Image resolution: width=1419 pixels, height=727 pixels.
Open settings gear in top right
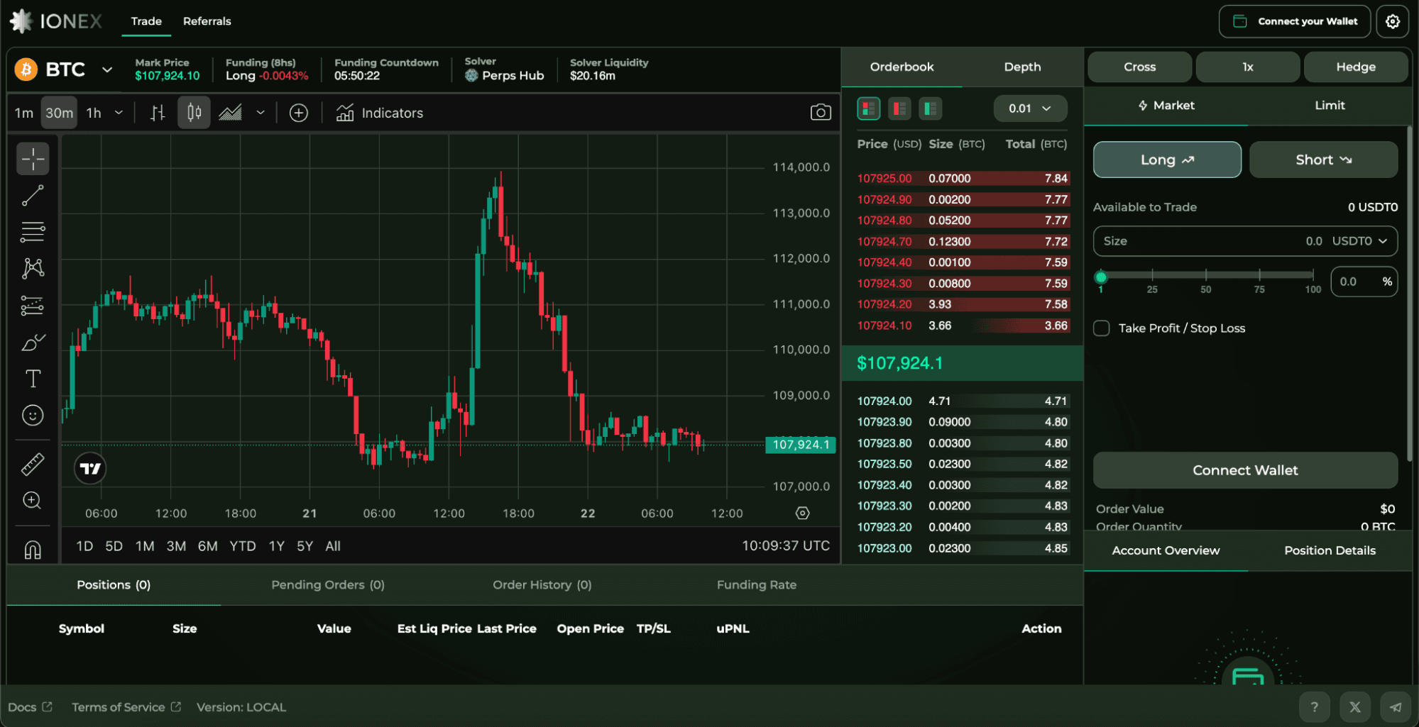pos(1393,21)
